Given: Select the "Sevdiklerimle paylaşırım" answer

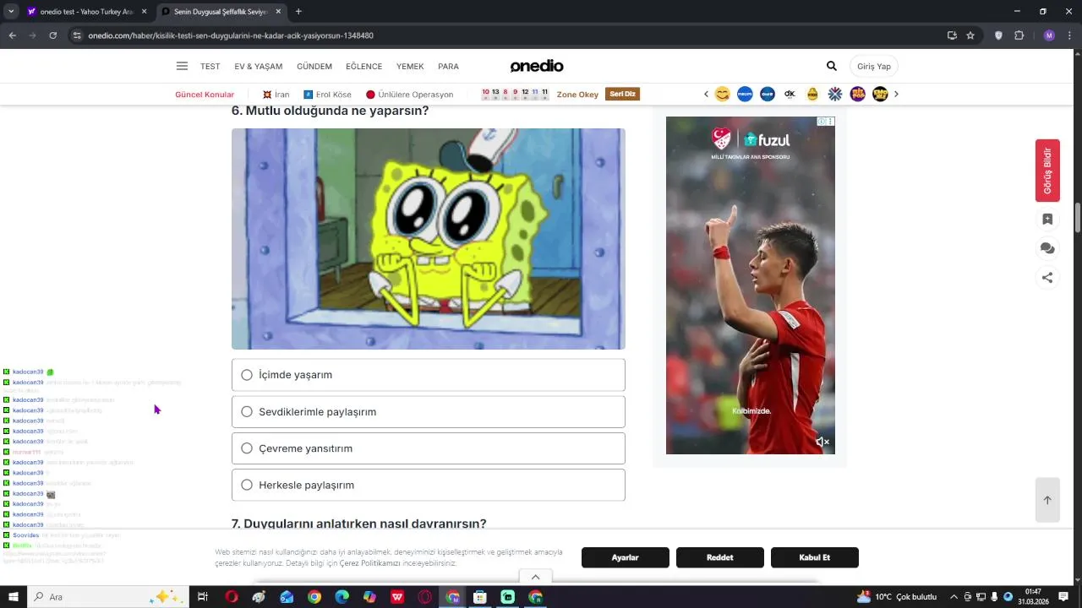Looking at the screenshot, I should point(429,412).
